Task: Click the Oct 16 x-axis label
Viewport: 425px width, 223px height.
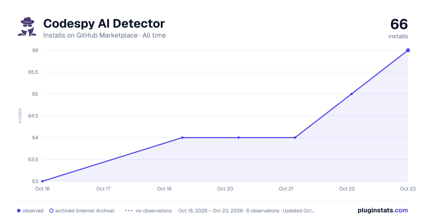Action: click(42, 189)
